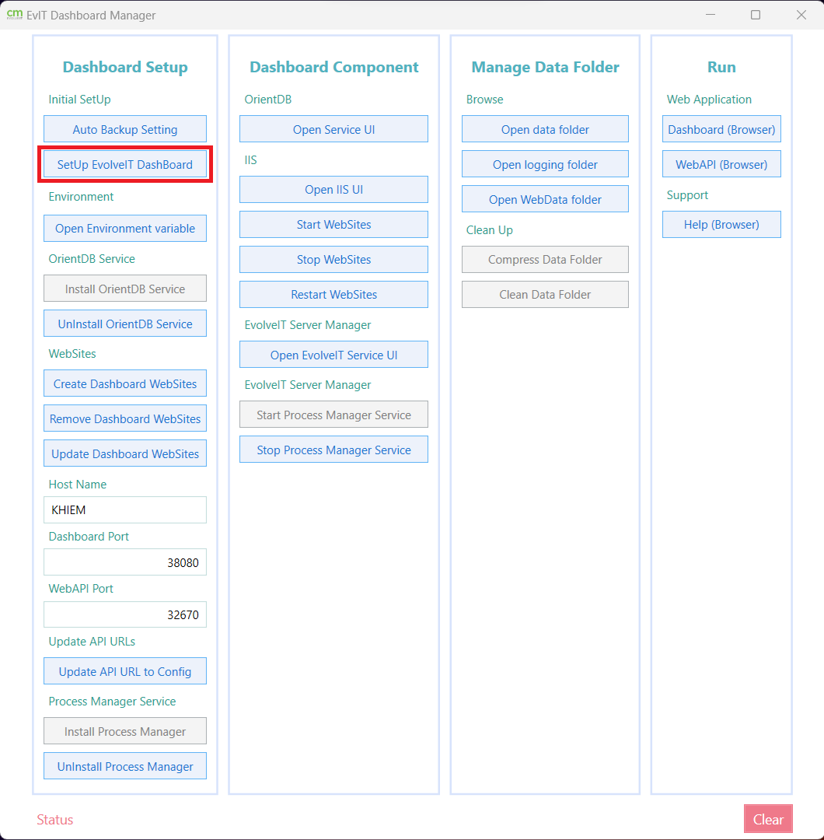Click UnInstall OrientDB Service
This screenshot has height=840, width=824.
[124, 323]
